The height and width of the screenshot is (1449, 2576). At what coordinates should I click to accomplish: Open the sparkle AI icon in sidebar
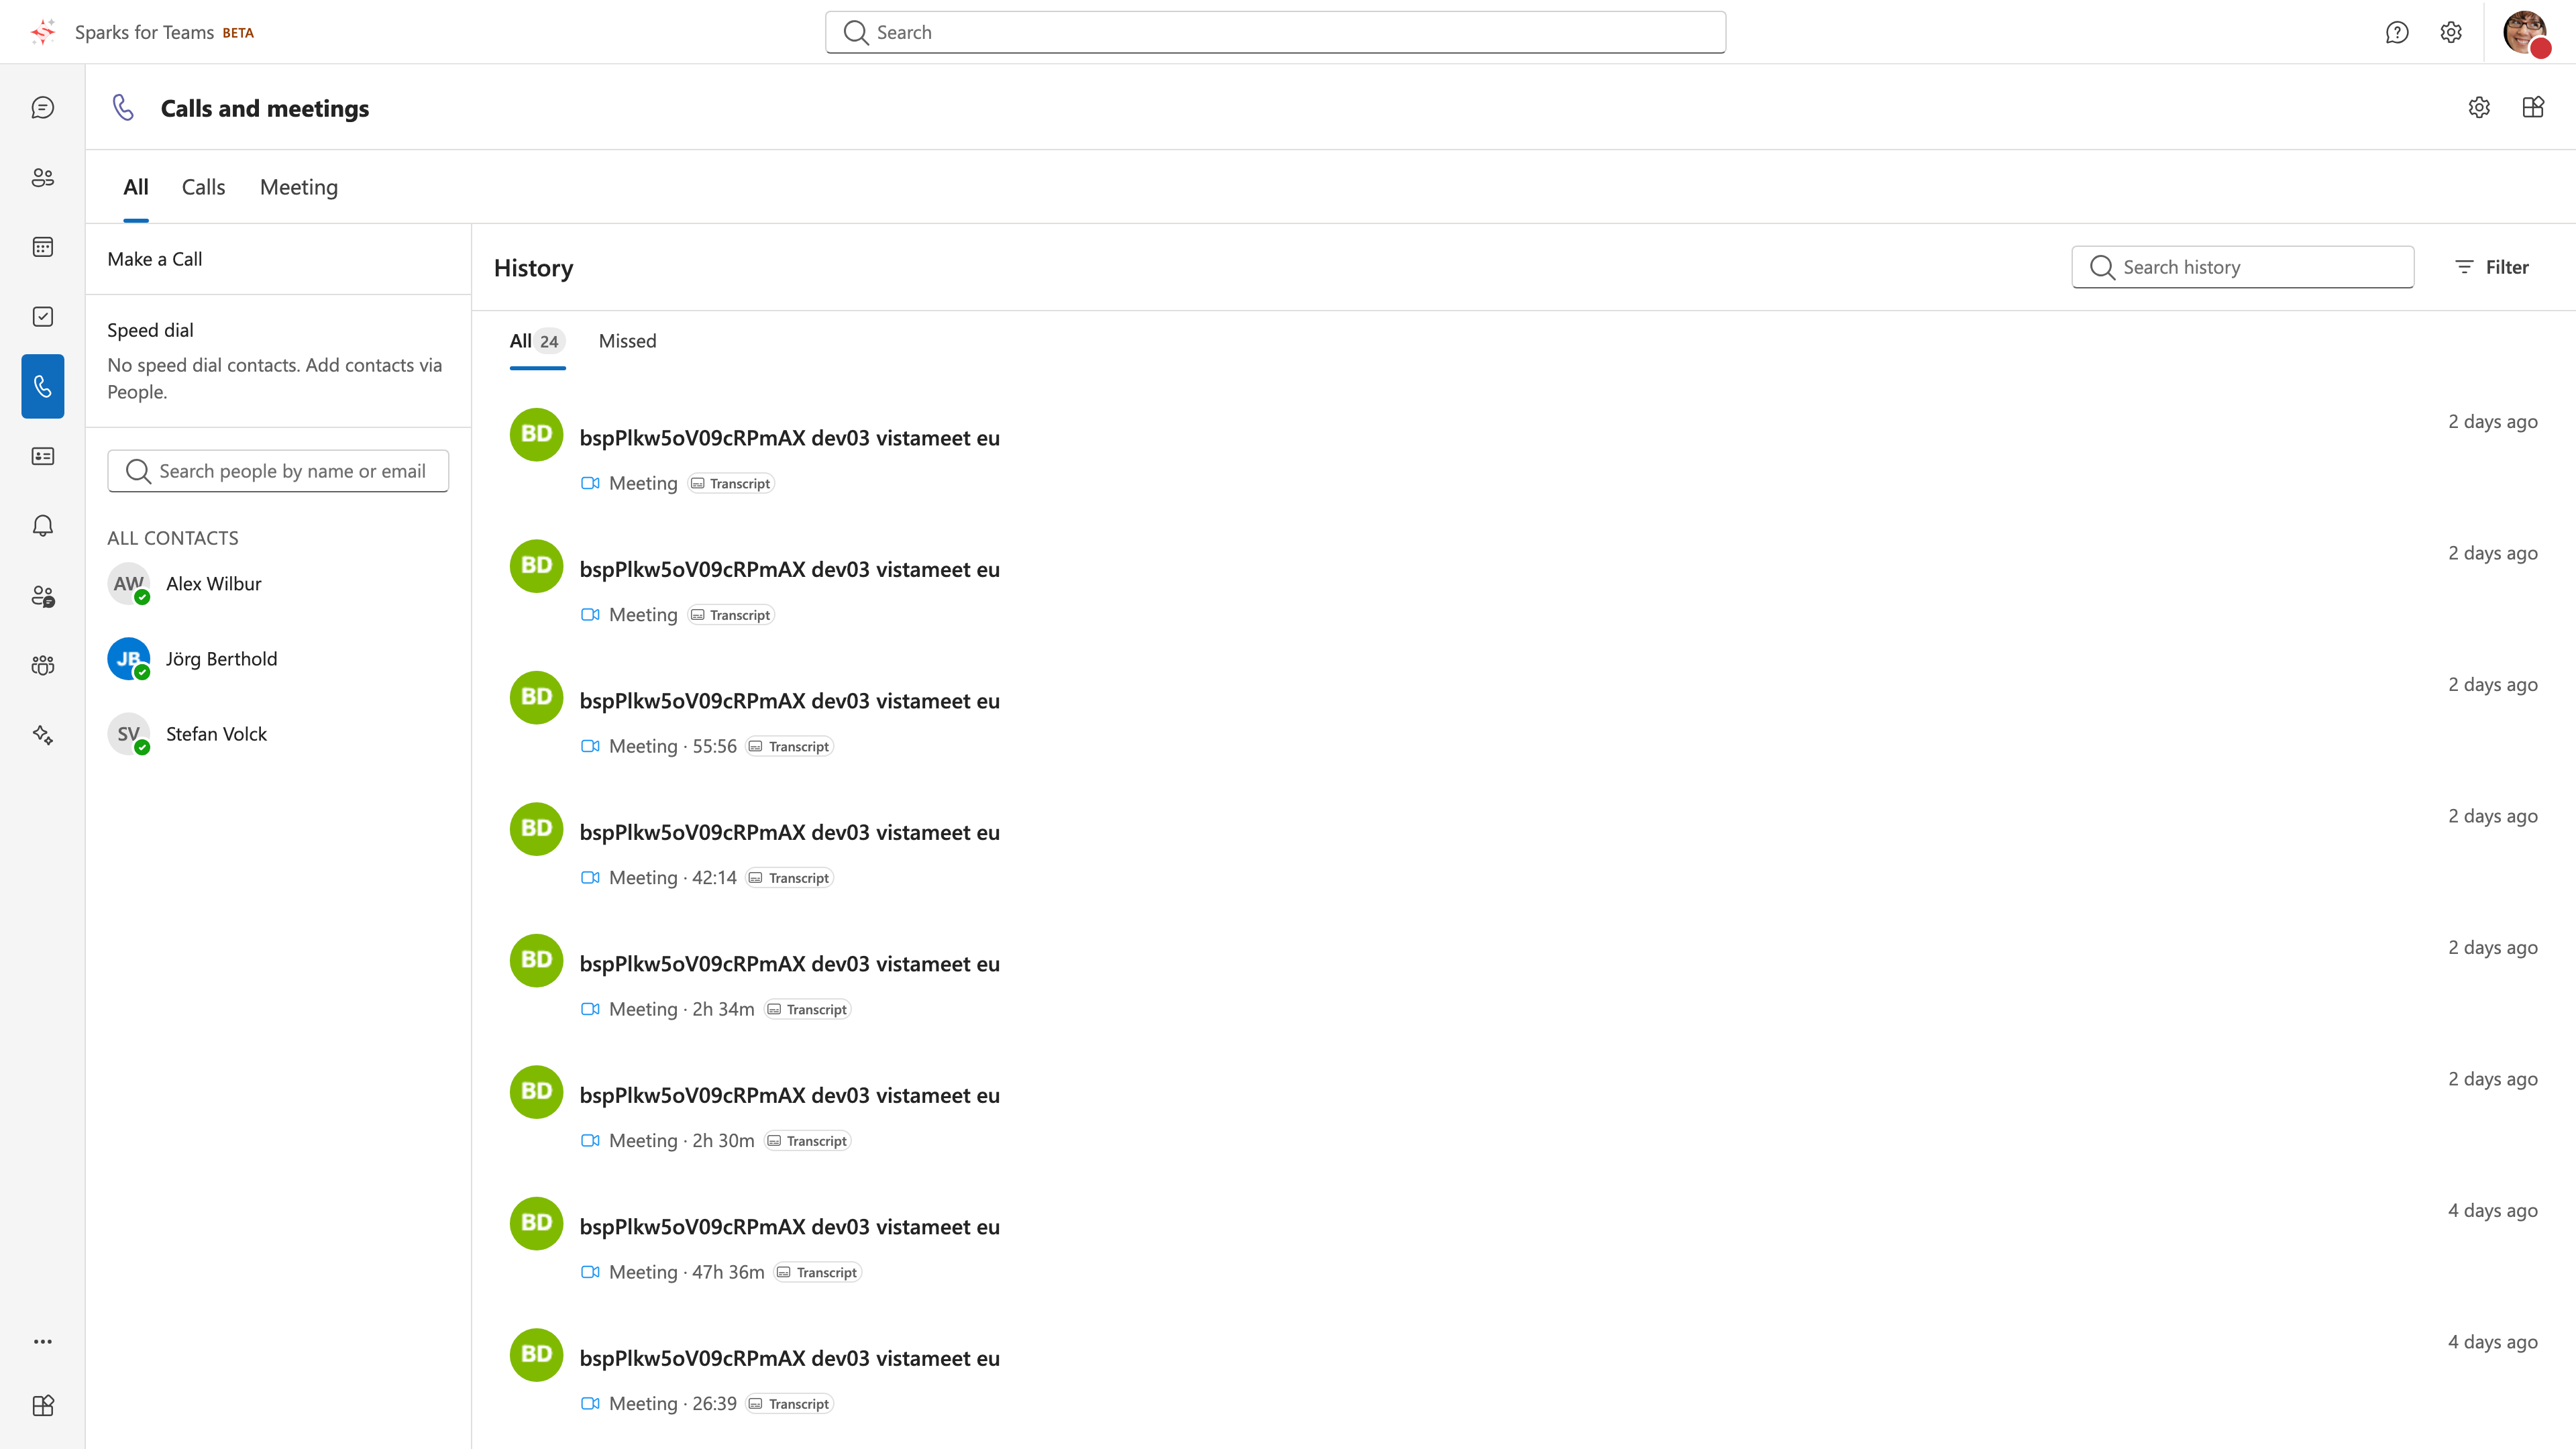click(42, 735)
